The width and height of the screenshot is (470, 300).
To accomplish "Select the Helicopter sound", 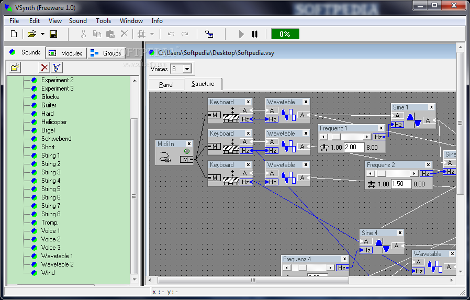I will 54,122.
